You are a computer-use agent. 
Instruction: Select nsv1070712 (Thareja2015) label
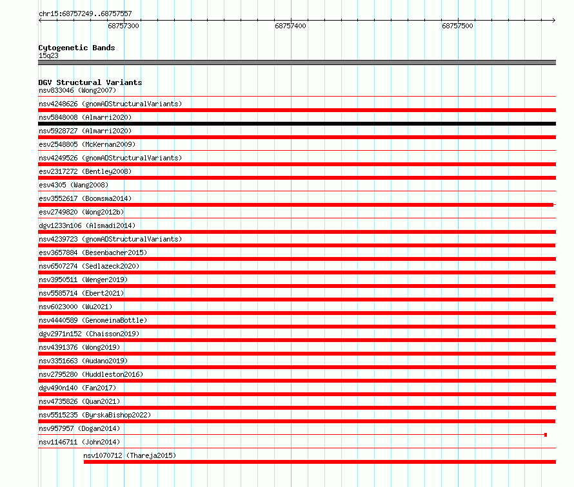[x=130, y=455]
